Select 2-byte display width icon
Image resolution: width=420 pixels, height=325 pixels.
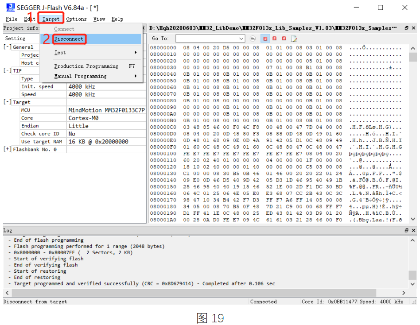point(275,39)
